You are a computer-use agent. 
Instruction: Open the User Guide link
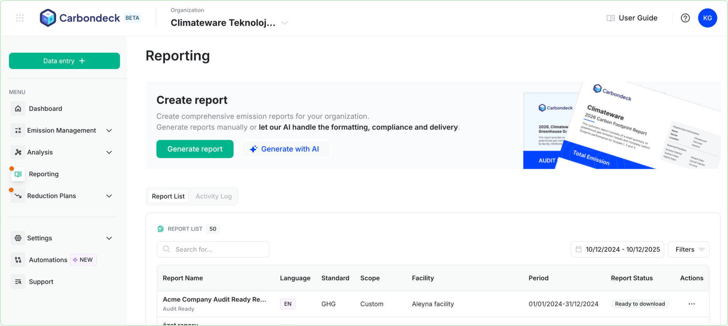pos(632,18)
